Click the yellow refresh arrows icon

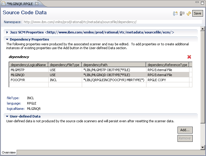pos(189,14)
